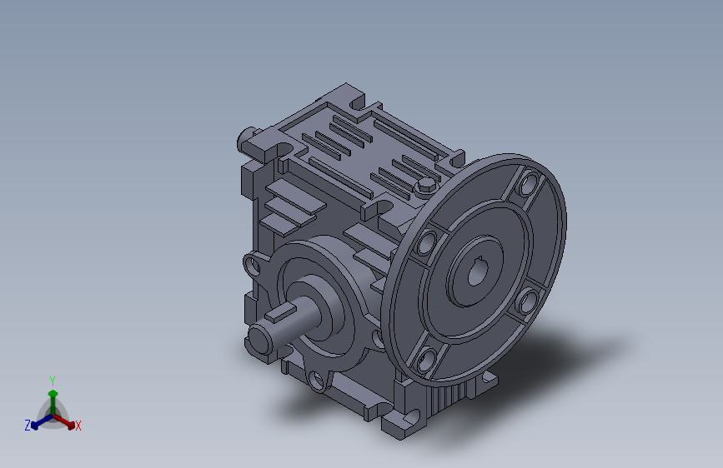Click the blue Z axis on the triad
The image size is (723, 468).
(x=41, y=421)
